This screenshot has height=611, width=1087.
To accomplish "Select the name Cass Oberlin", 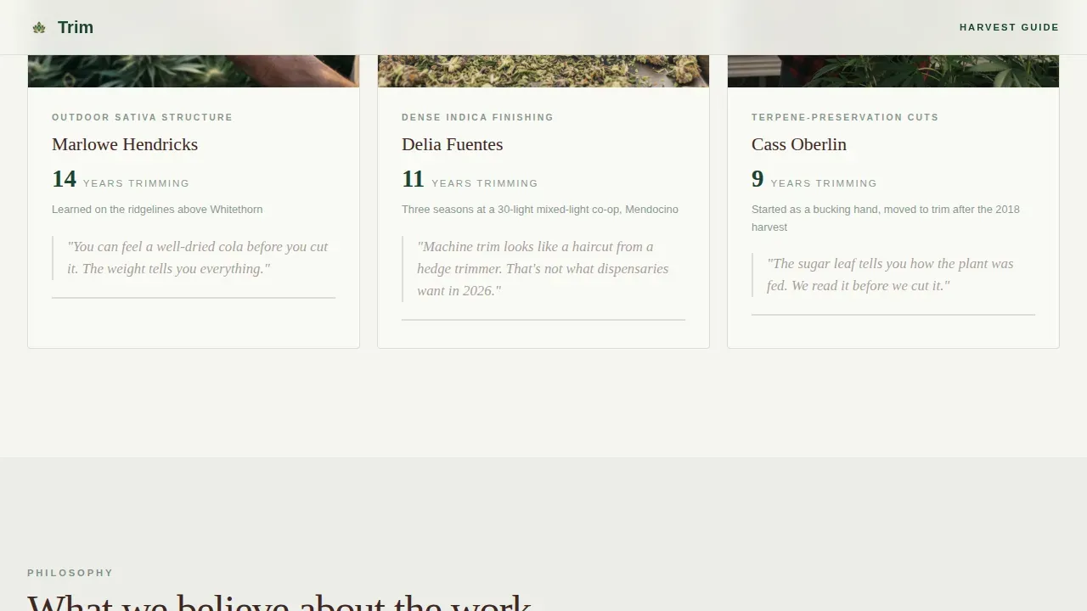I will click(799, 144).
